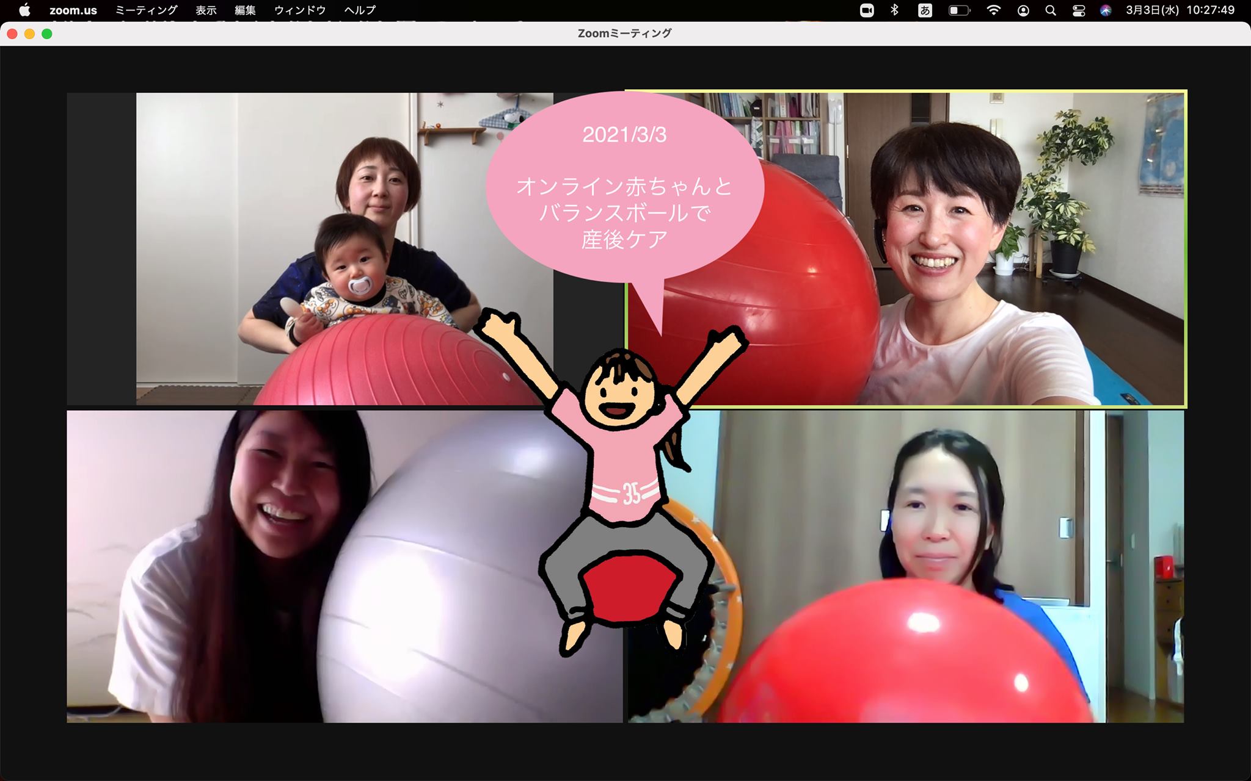The height and width of the screenshot is (781, 1251).
Task: Click the Zoomミーティング window title
Action: tap(624, 34)
